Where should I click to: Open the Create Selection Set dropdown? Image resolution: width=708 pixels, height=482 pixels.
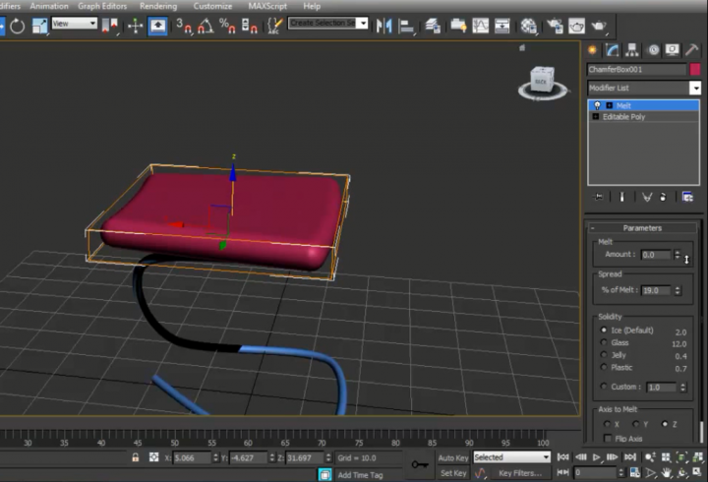[x=363, y=23]
